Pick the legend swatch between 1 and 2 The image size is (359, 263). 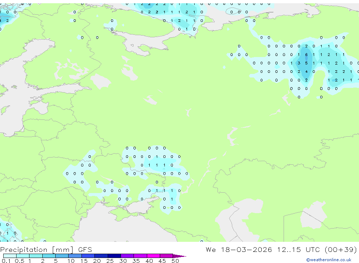pyautogui.click(x=36, y=256)
